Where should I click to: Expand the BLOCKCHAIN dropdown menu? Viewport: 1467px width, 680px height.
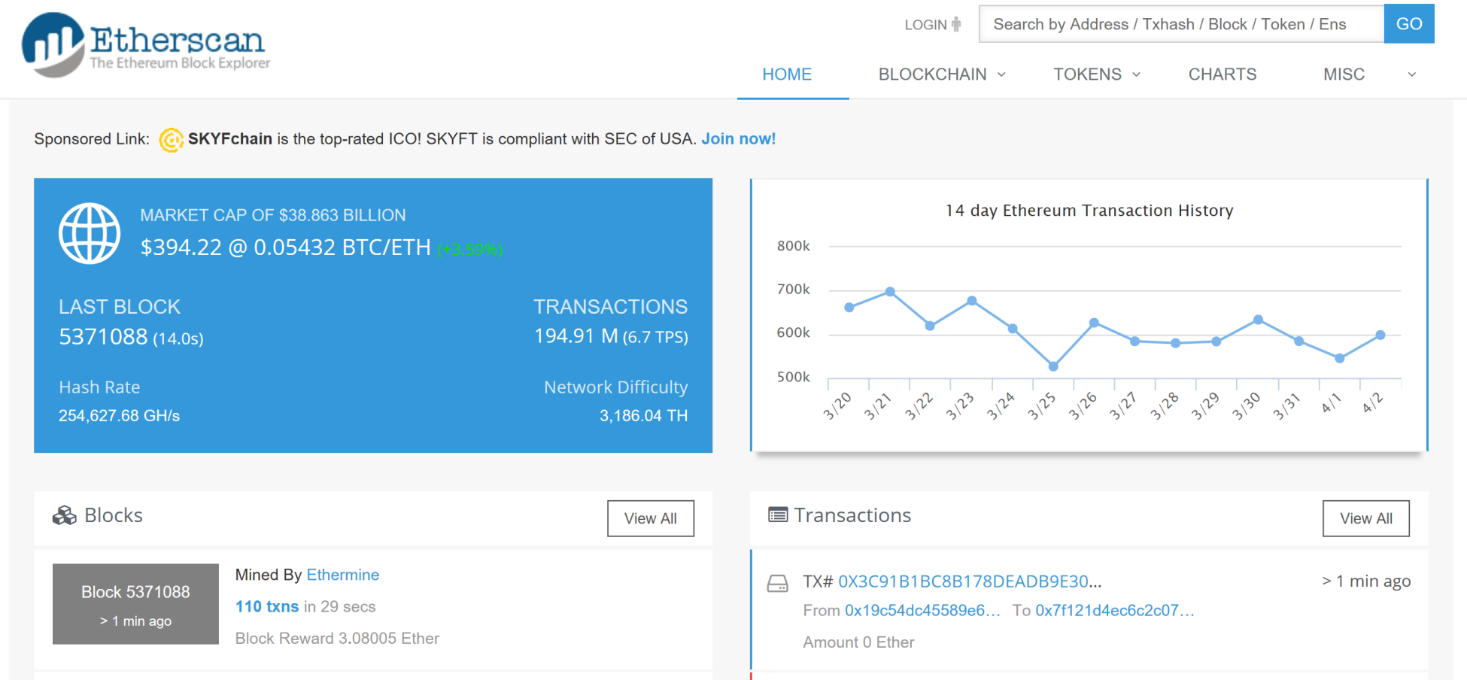coord(941,74)
